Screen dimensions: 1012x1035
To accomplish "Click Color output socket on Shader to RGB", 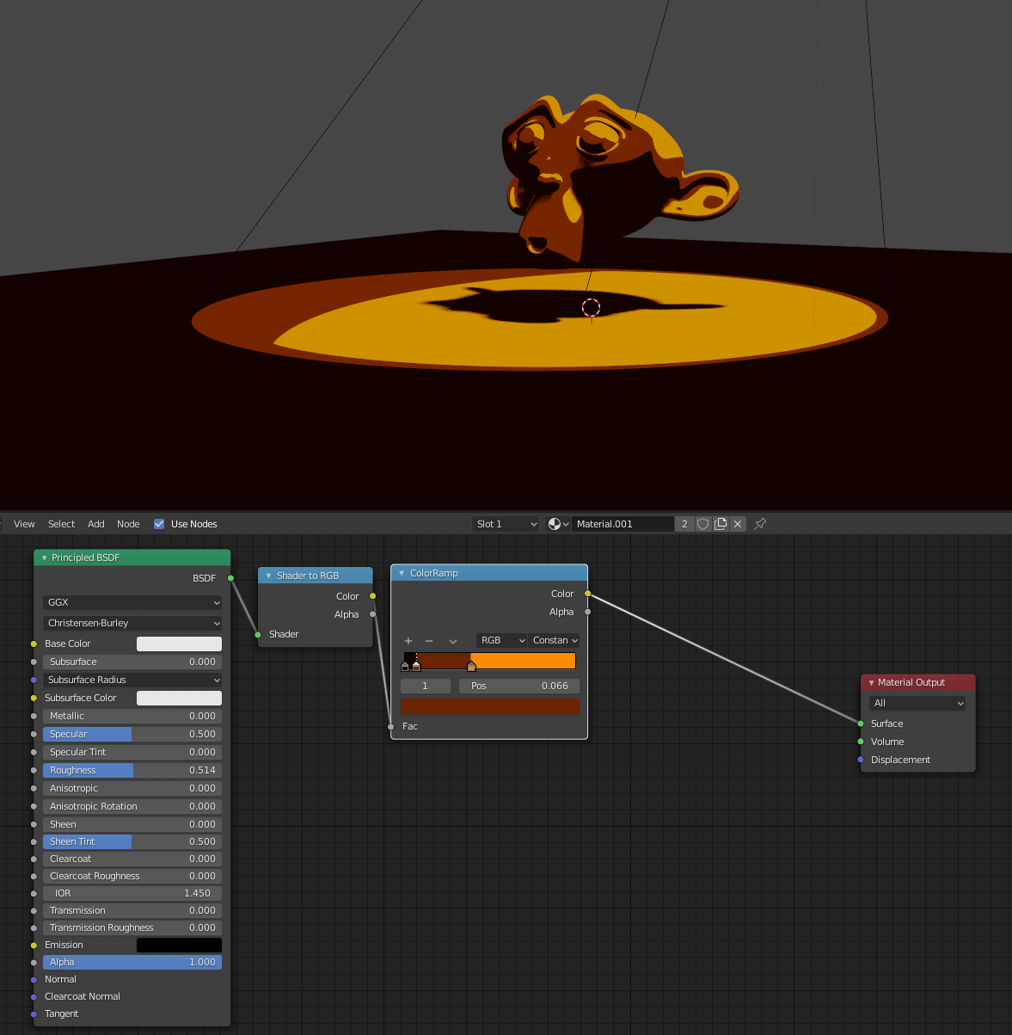I will click(372, 596).
